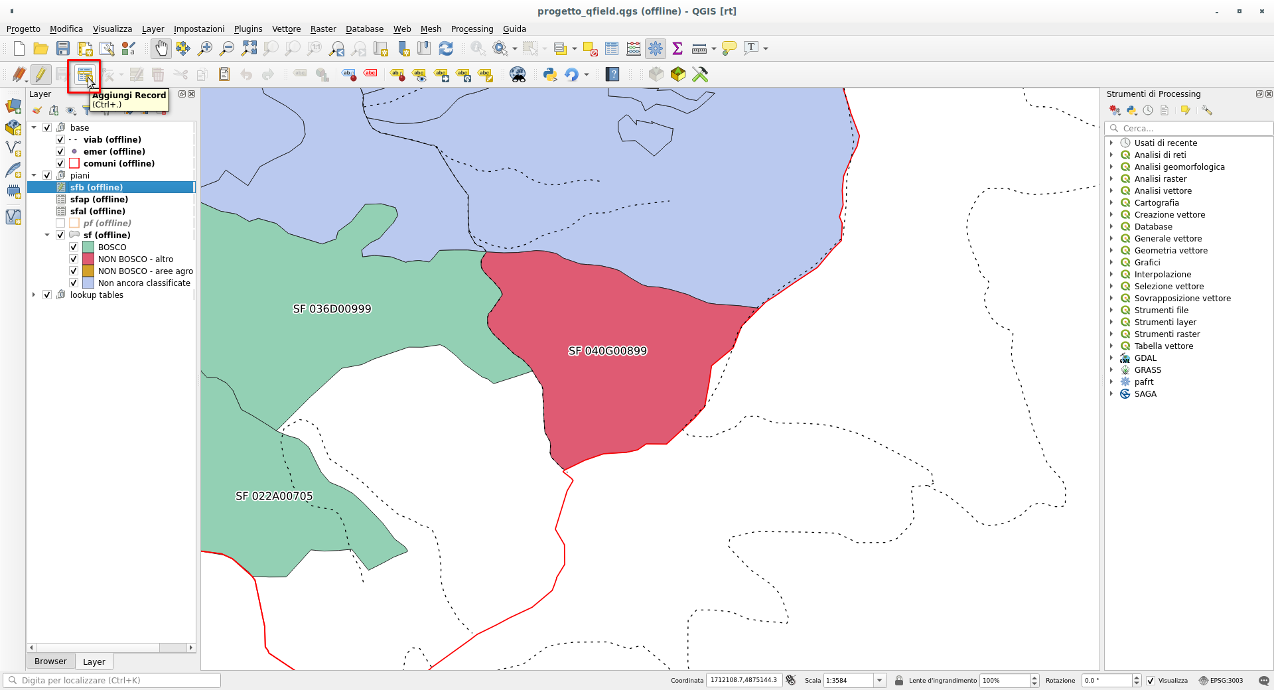Screen dimensions: 1274x690
Task: Open the Progetto menu
Action: pyautogui.click(x=23, y=29)
